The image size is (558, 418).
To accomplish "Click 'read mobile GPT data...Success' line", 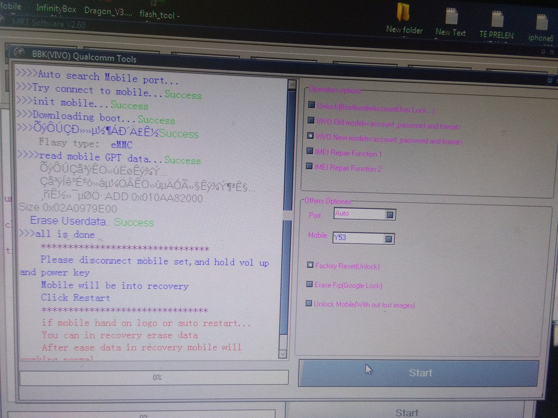I will tap(109, 158).
